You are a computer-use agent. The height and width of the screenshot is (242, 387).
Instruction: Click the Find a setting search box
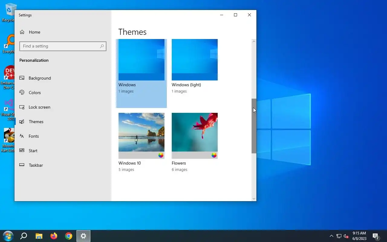[63, 46]
